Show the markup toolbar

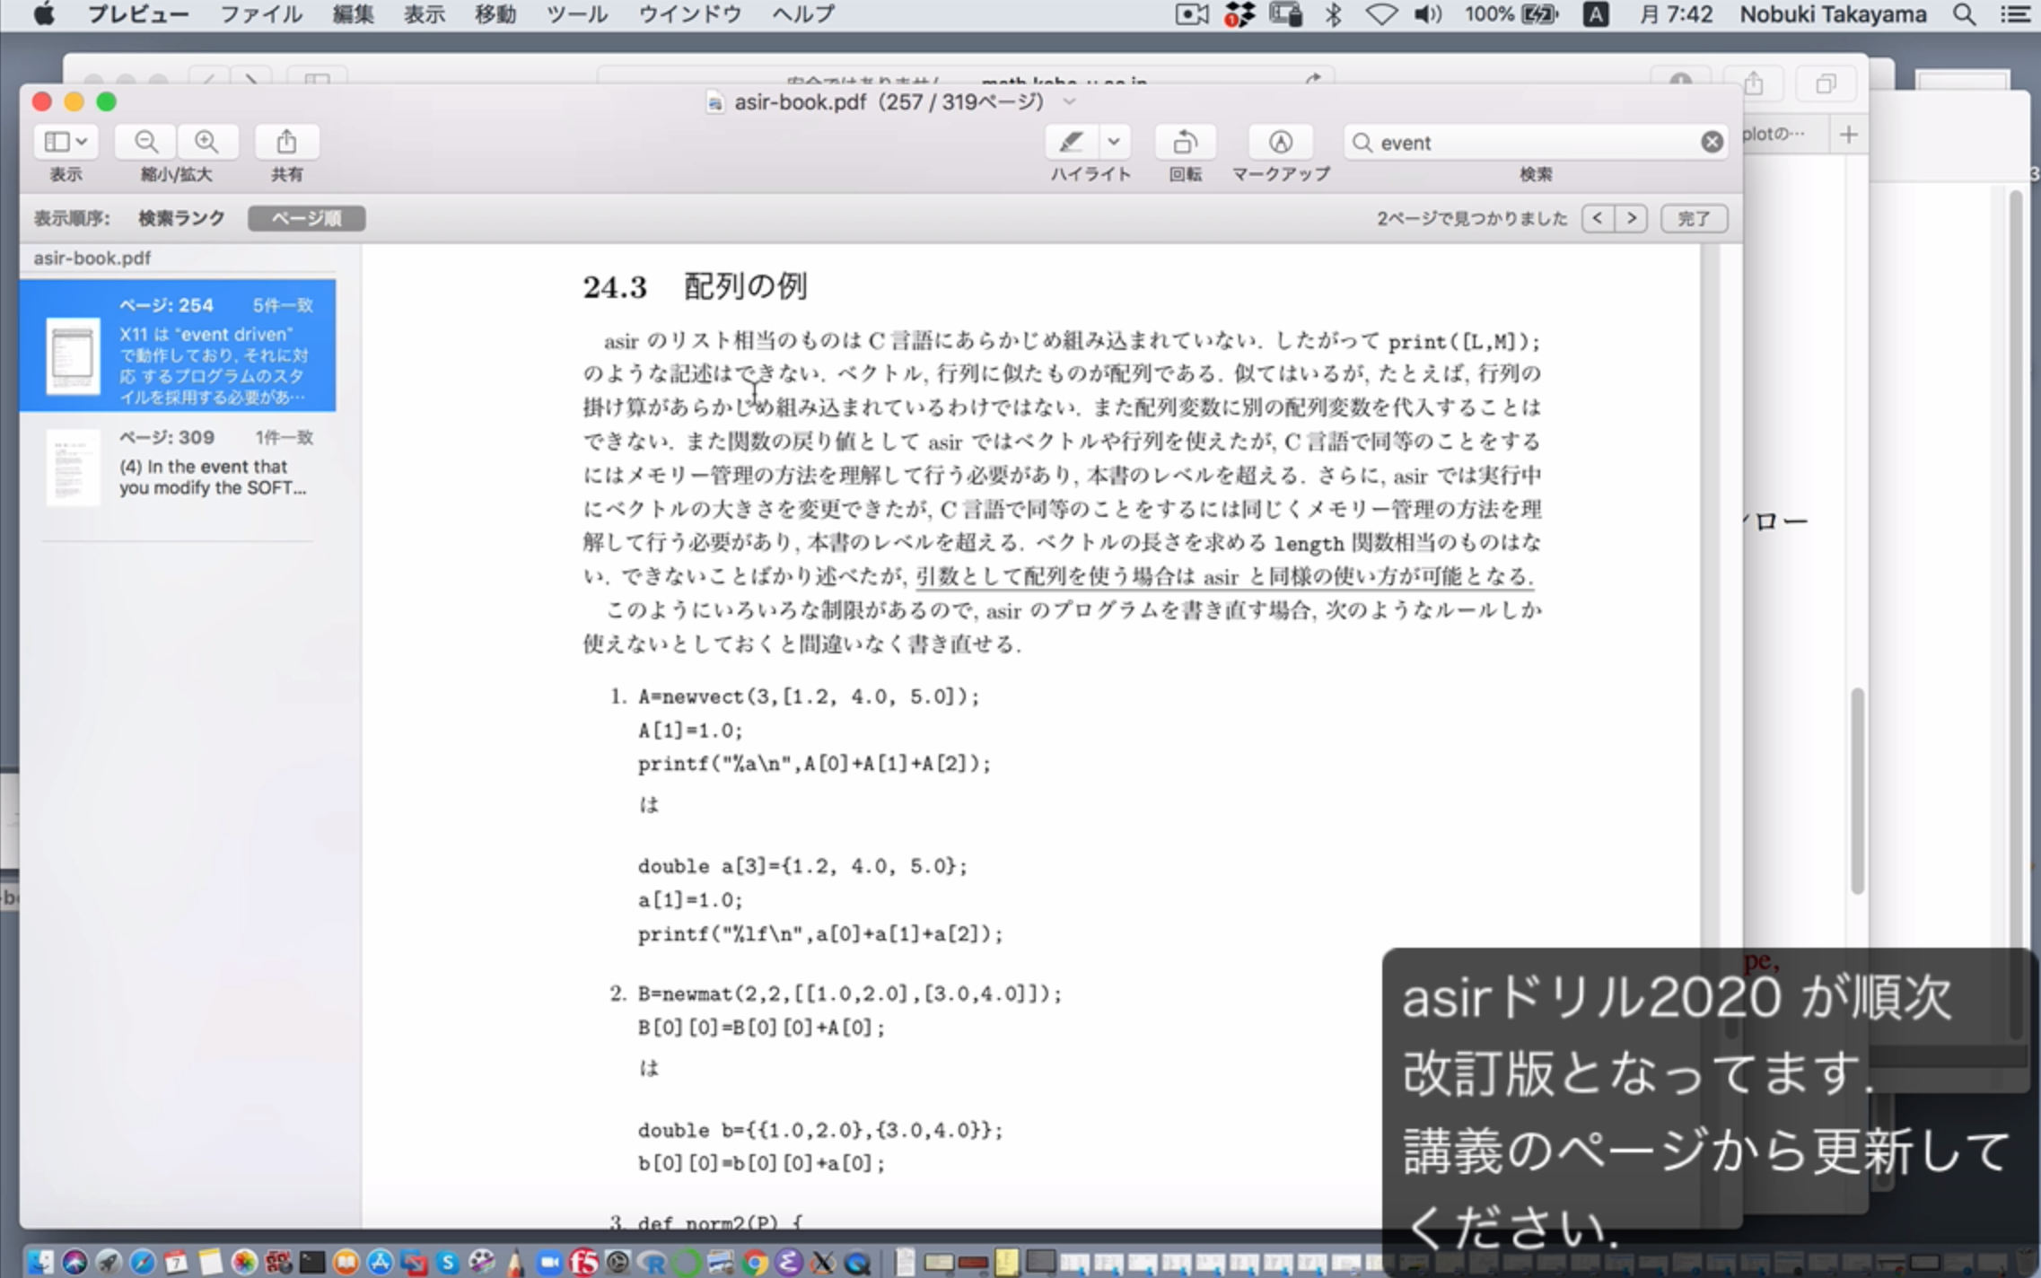pyautogui.click(x=1281, y=142)
